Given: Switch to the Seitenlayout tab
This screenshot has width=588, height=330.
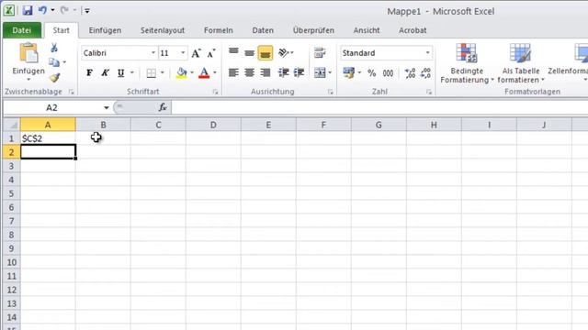Looking at the screenshot, I should point(163,30).
